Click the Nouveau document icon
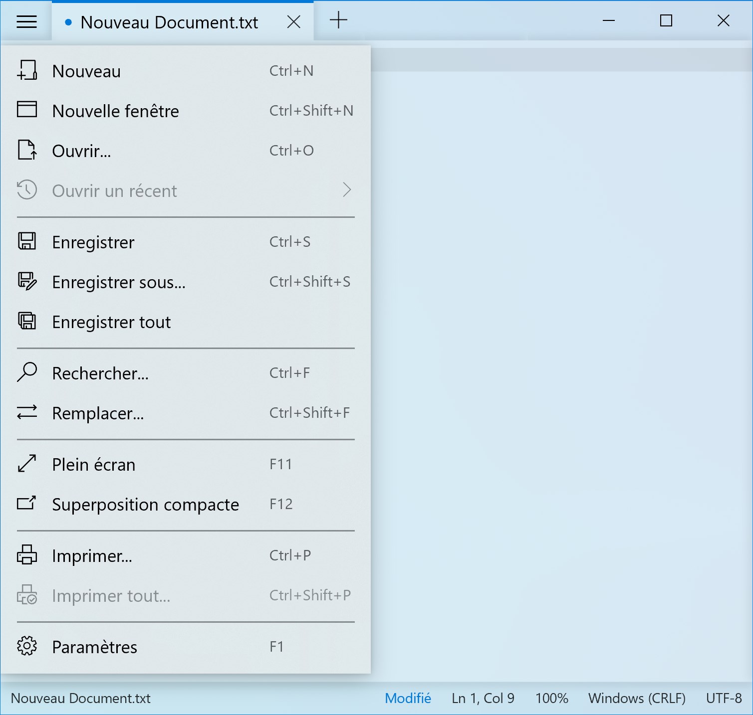The image size is (753, 715). (x=27, y=70)
